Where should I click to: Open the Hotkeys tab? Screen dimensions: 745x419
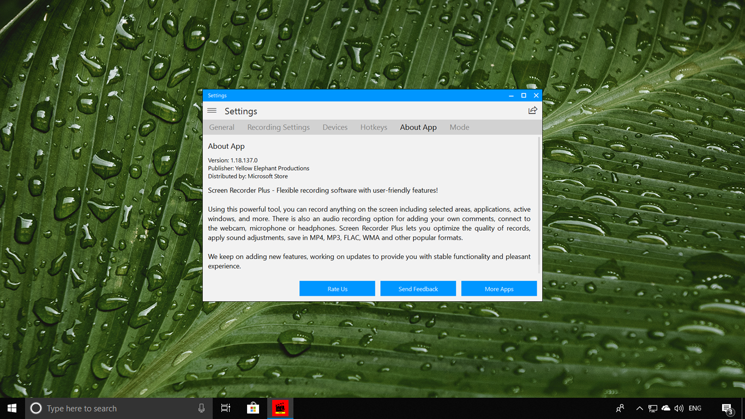tap(374, 127)
